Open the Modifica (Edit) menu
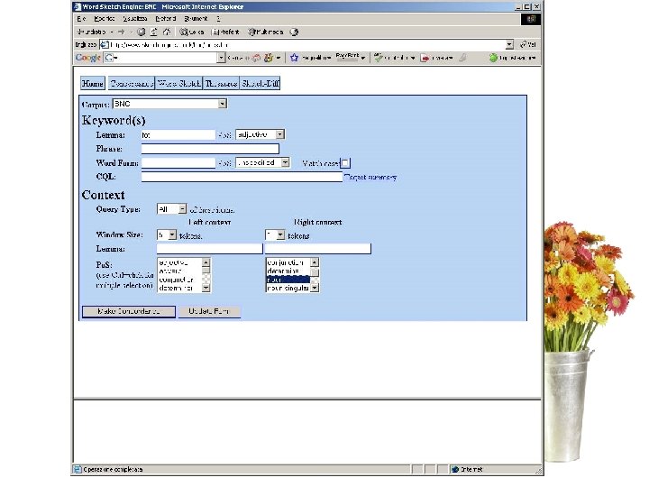 click(x=105, y=19)
